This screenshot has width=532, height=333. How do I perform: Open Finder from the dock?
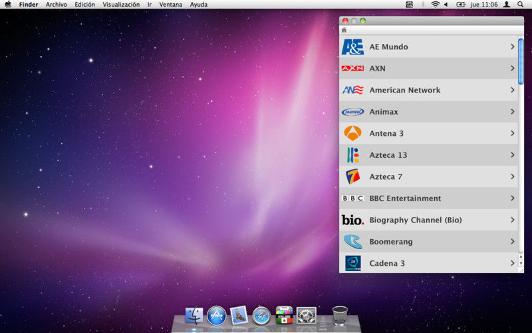tap(194, 315)
